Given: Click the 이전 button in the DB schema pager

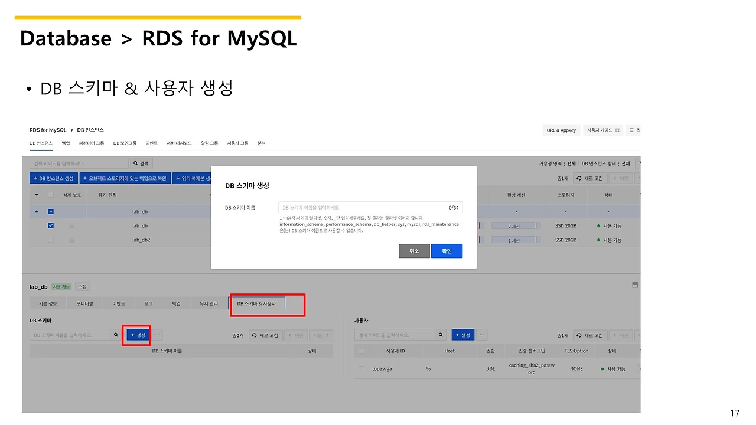Looking at the screenshot, I should (296, 335).
